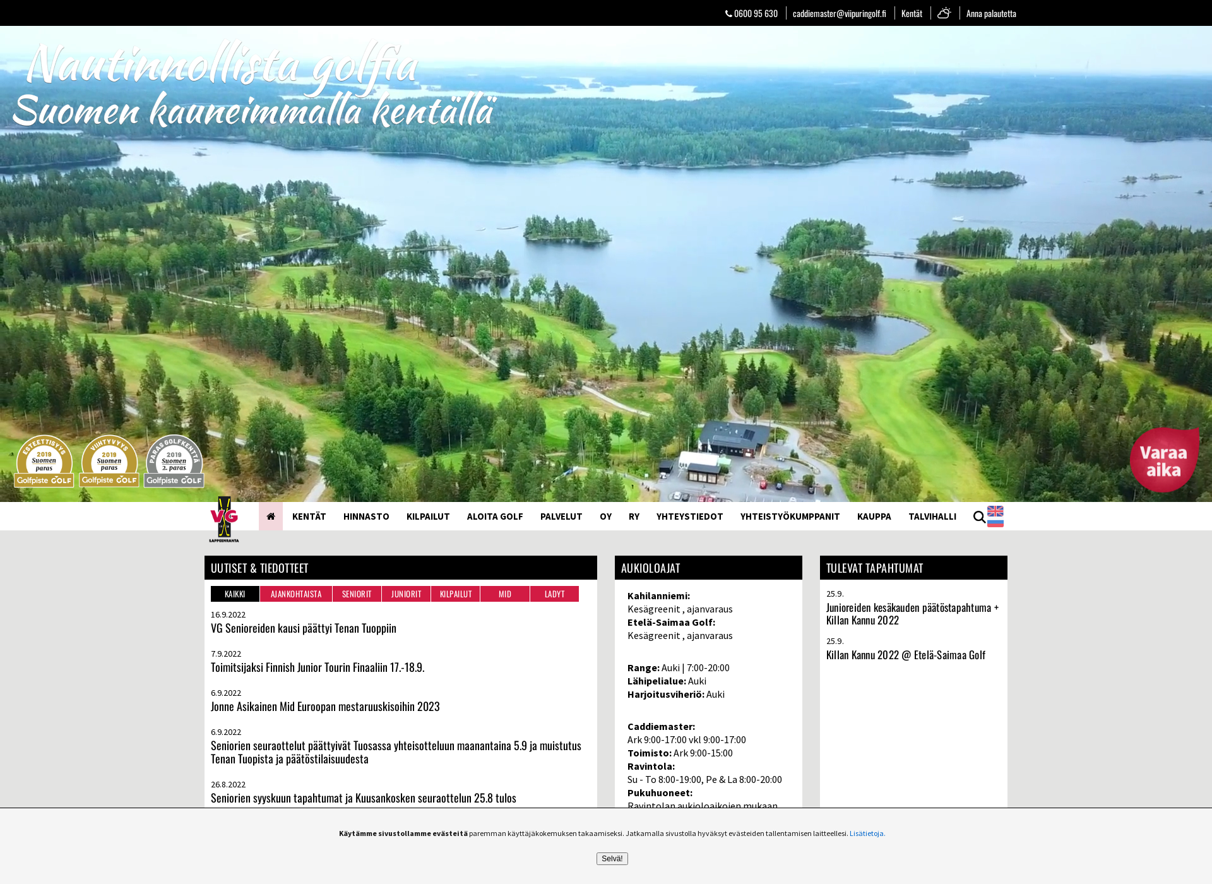1212x884 pixels.
Task: Open PALVELUT menu
Action: click(x=561, y=517)
